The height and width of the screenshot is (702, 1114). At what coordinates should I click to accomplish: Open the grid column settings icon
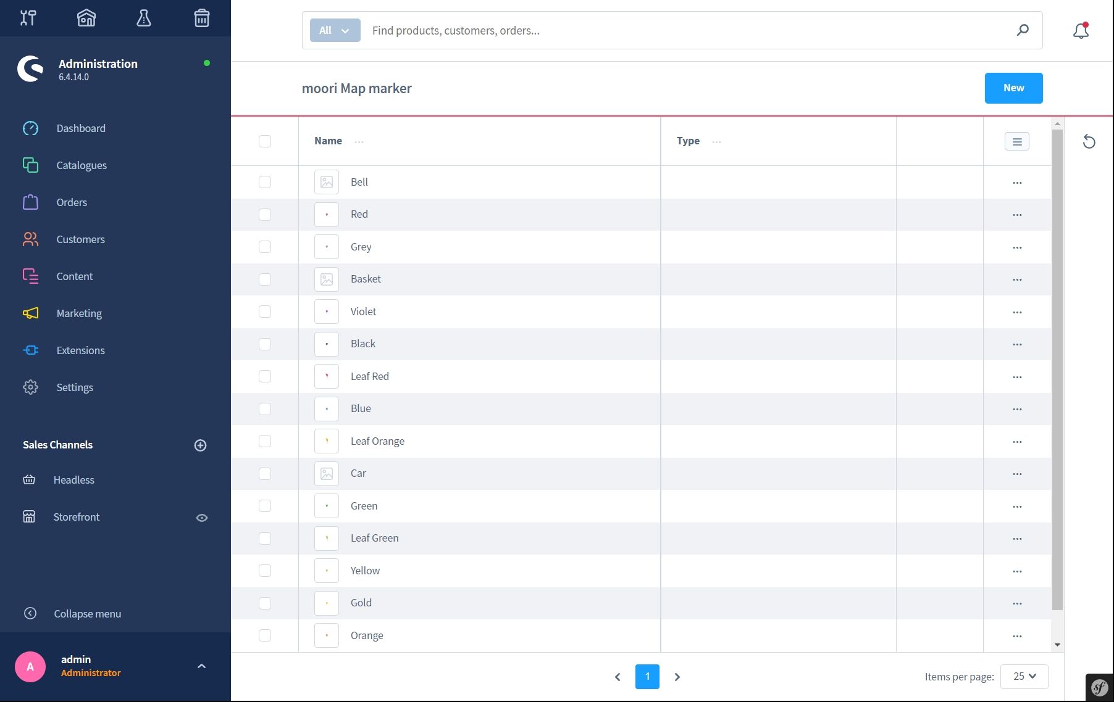pos(1016,142)
